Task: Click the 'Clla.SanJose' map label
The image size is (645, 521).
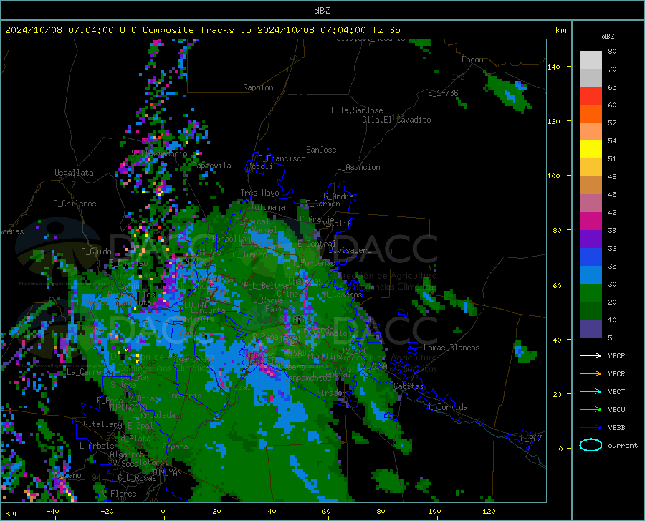Action: 357,110
